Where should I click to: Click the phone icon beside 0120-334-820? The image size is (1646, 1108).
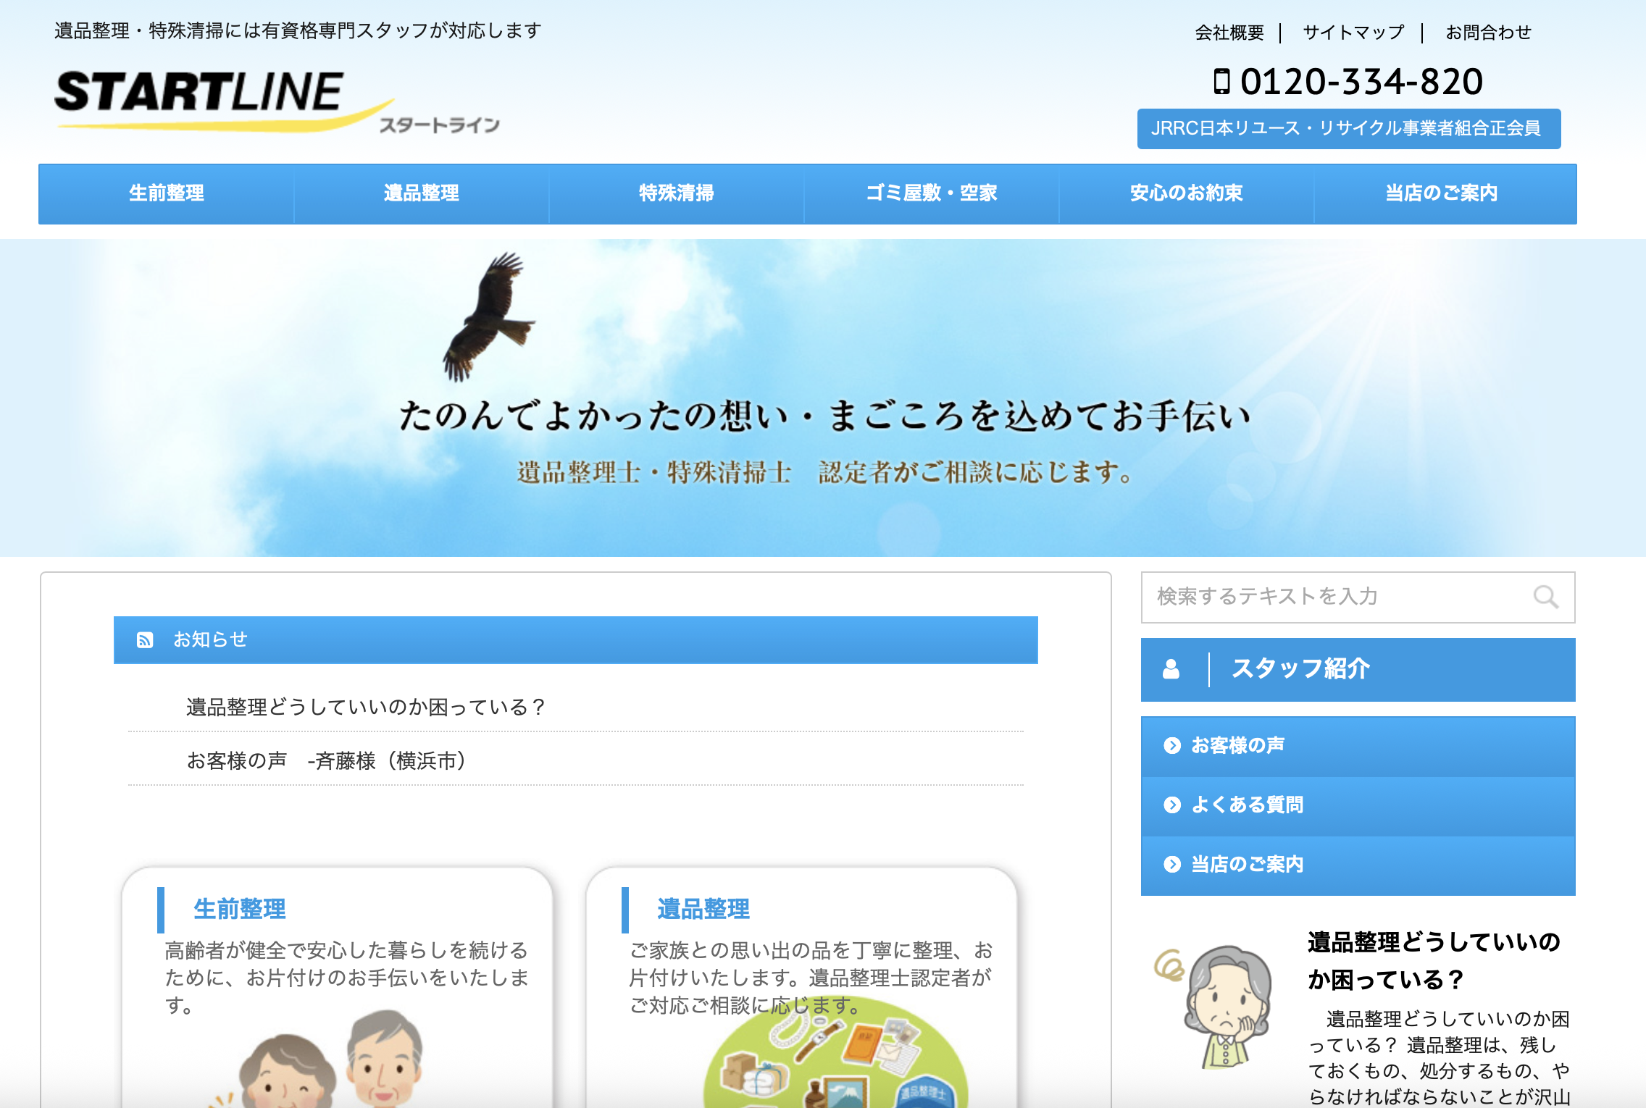click(x=1221, y=81)
